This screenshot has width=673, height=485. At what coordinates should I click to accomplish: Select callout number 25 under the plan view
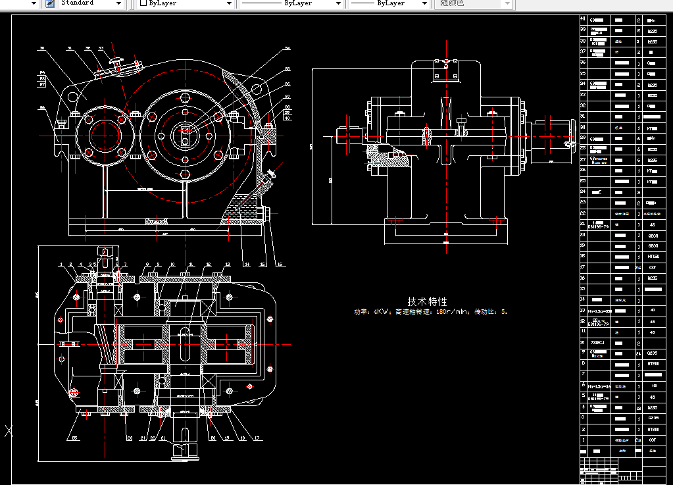(x=74, y=438)
